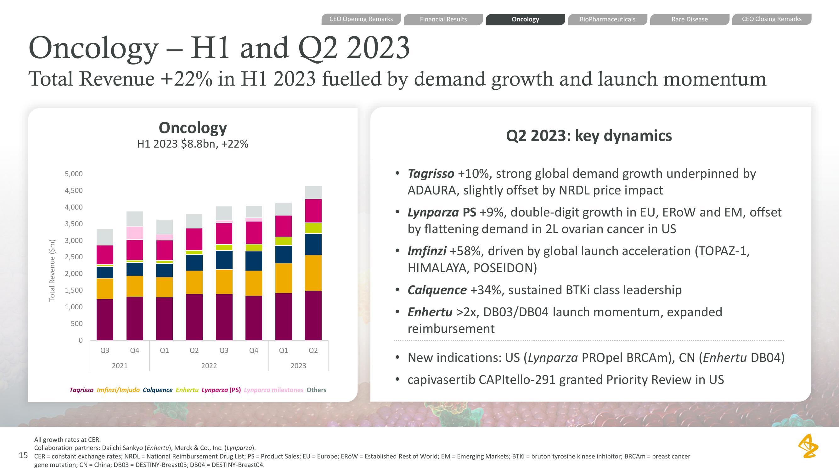Click the 'Total Revenue +22%' subtitle line
This screenshot has height=472, width=839.
click(397, 79)
